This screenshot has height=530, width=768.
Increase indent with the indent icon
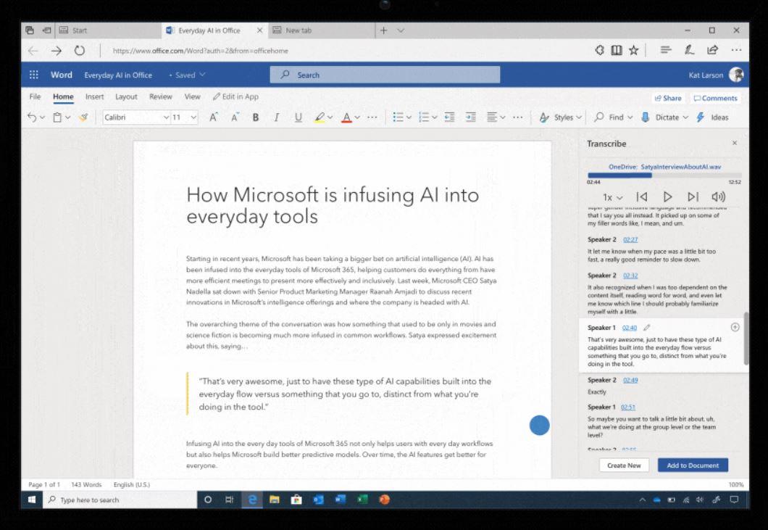coord(470,117)
